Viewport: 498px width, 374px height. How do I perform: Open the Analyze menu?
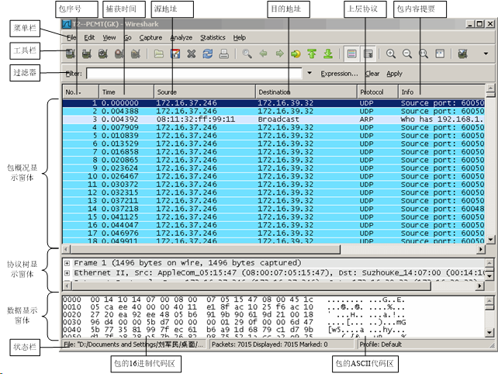click(182, 37)
